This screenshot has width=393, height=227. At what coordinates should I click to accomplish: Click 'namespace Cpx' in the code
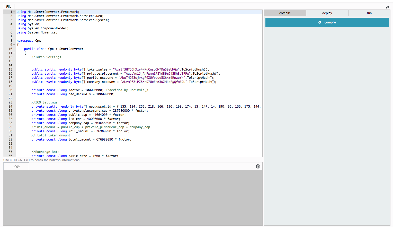pos(29,41)
